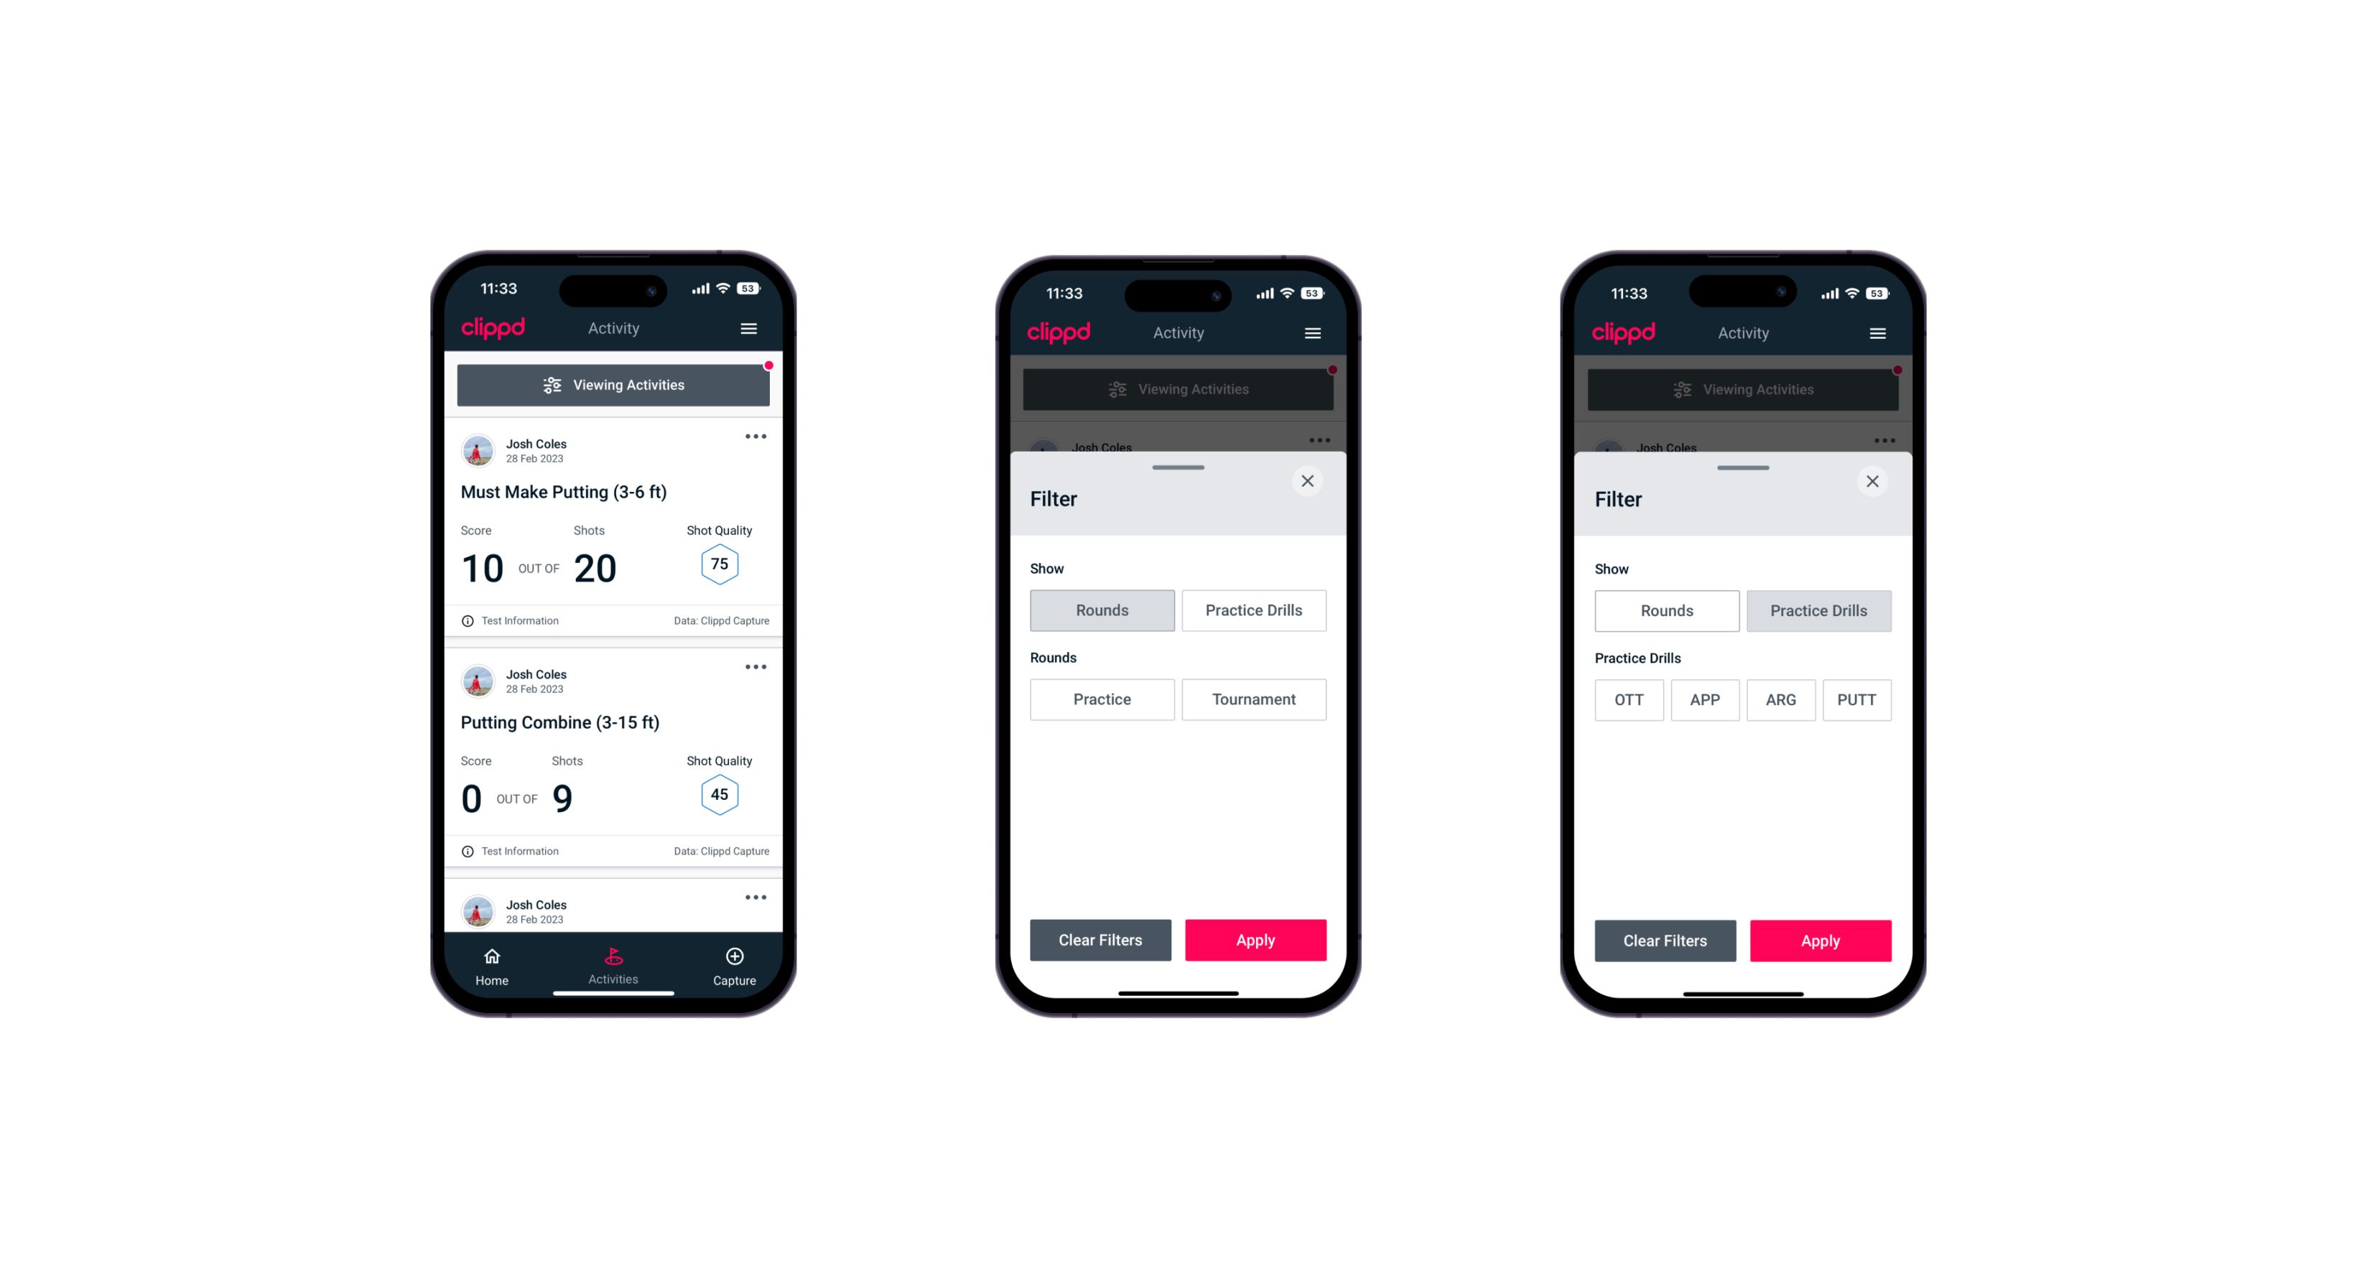Close the Filter bottom sheet
The width and height of the screenshot is (2357, 1268).
click(1309, 480)
